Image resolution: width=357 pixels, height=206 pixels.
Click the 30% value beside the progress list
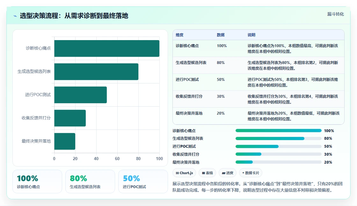click(x=328, y=154)
